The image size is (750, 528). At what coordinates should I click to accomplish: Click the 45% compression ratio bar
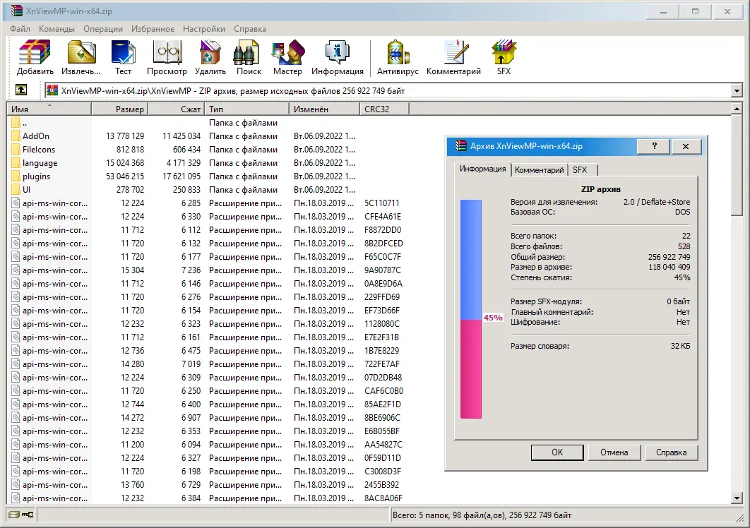tap(470, 309)
